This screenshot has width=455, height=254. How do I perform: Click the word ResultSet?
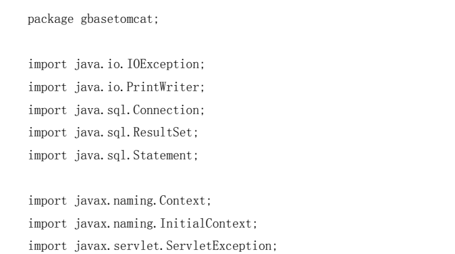pos(163,132)
